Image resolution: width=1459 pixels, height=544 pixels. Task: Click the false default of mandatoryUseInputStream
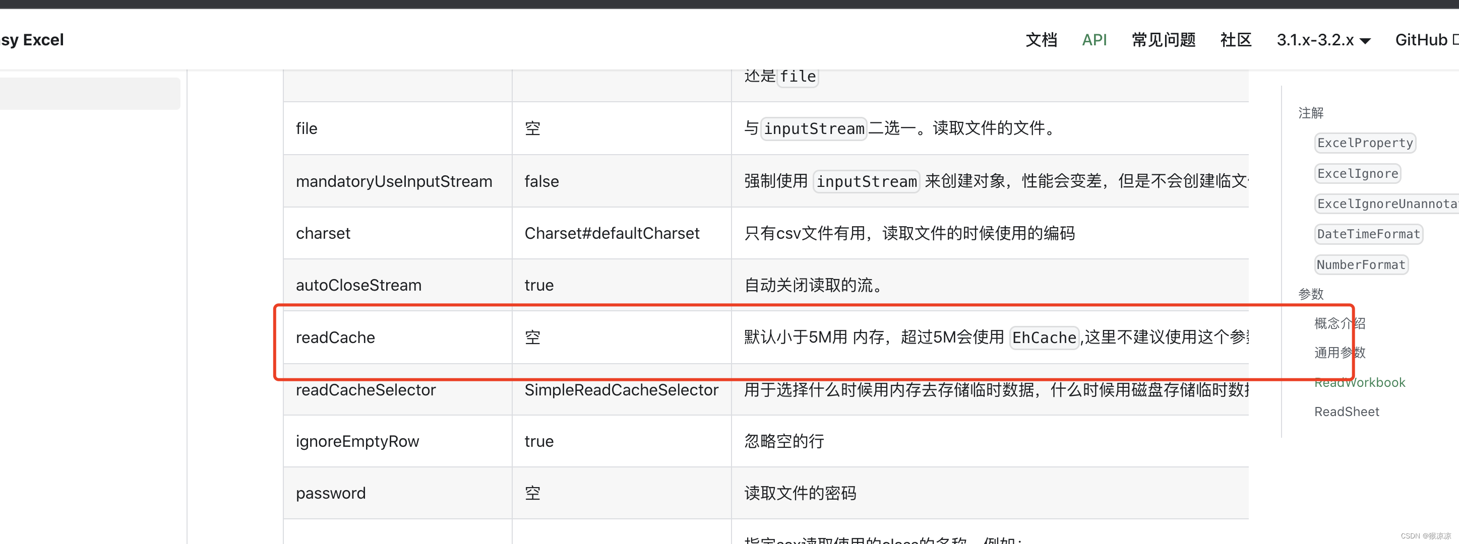coord(541,181)
